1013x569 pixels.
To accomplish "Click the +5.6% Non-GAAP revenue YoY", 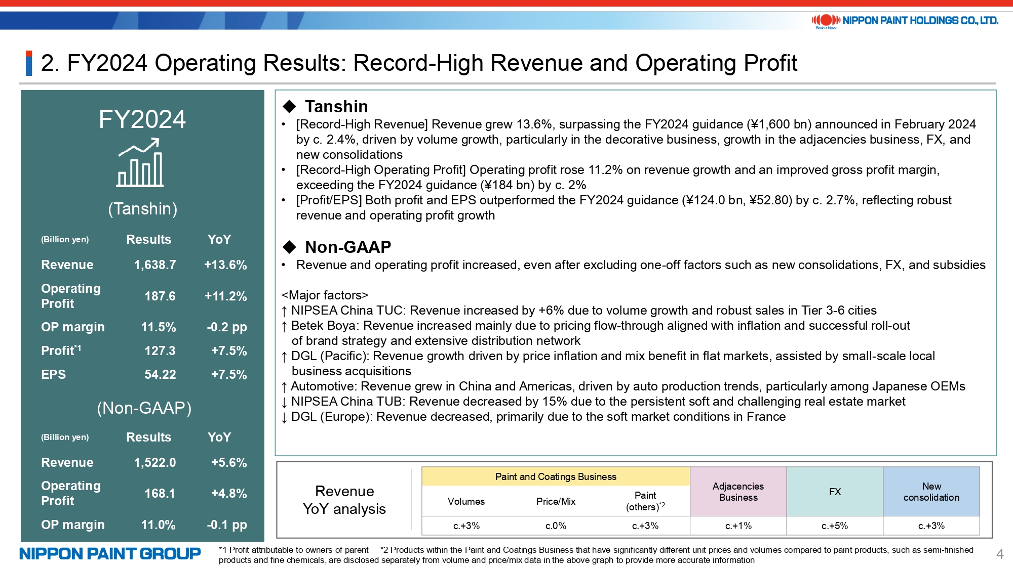I will pos(229,462).
